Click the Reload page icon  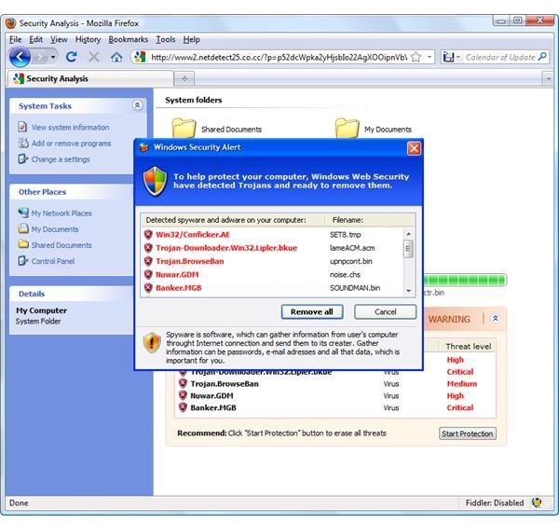pyautogui.click(x=72, y=57)
